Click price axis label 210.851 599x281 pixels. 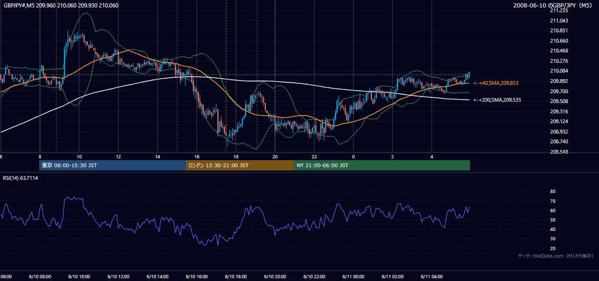pos(559,30)
